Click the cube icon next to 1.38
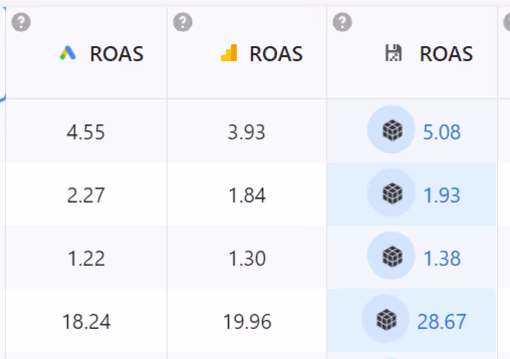Image resolution: width=510 pixels, height=359 pixels. click(x=392, y=257)
